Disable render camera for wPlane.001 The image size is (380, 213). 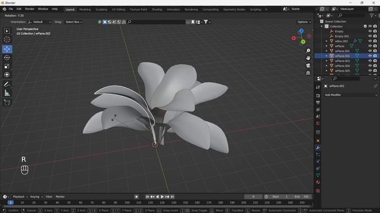(x=375, y=51)
